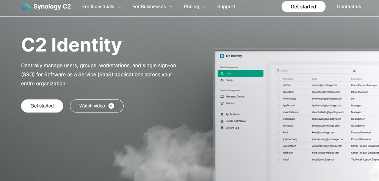Image resolution: width=379 pixels, height=181 pixels.
Task: Expand the For Individuals dropdown
Action: [x=102, y=6]
